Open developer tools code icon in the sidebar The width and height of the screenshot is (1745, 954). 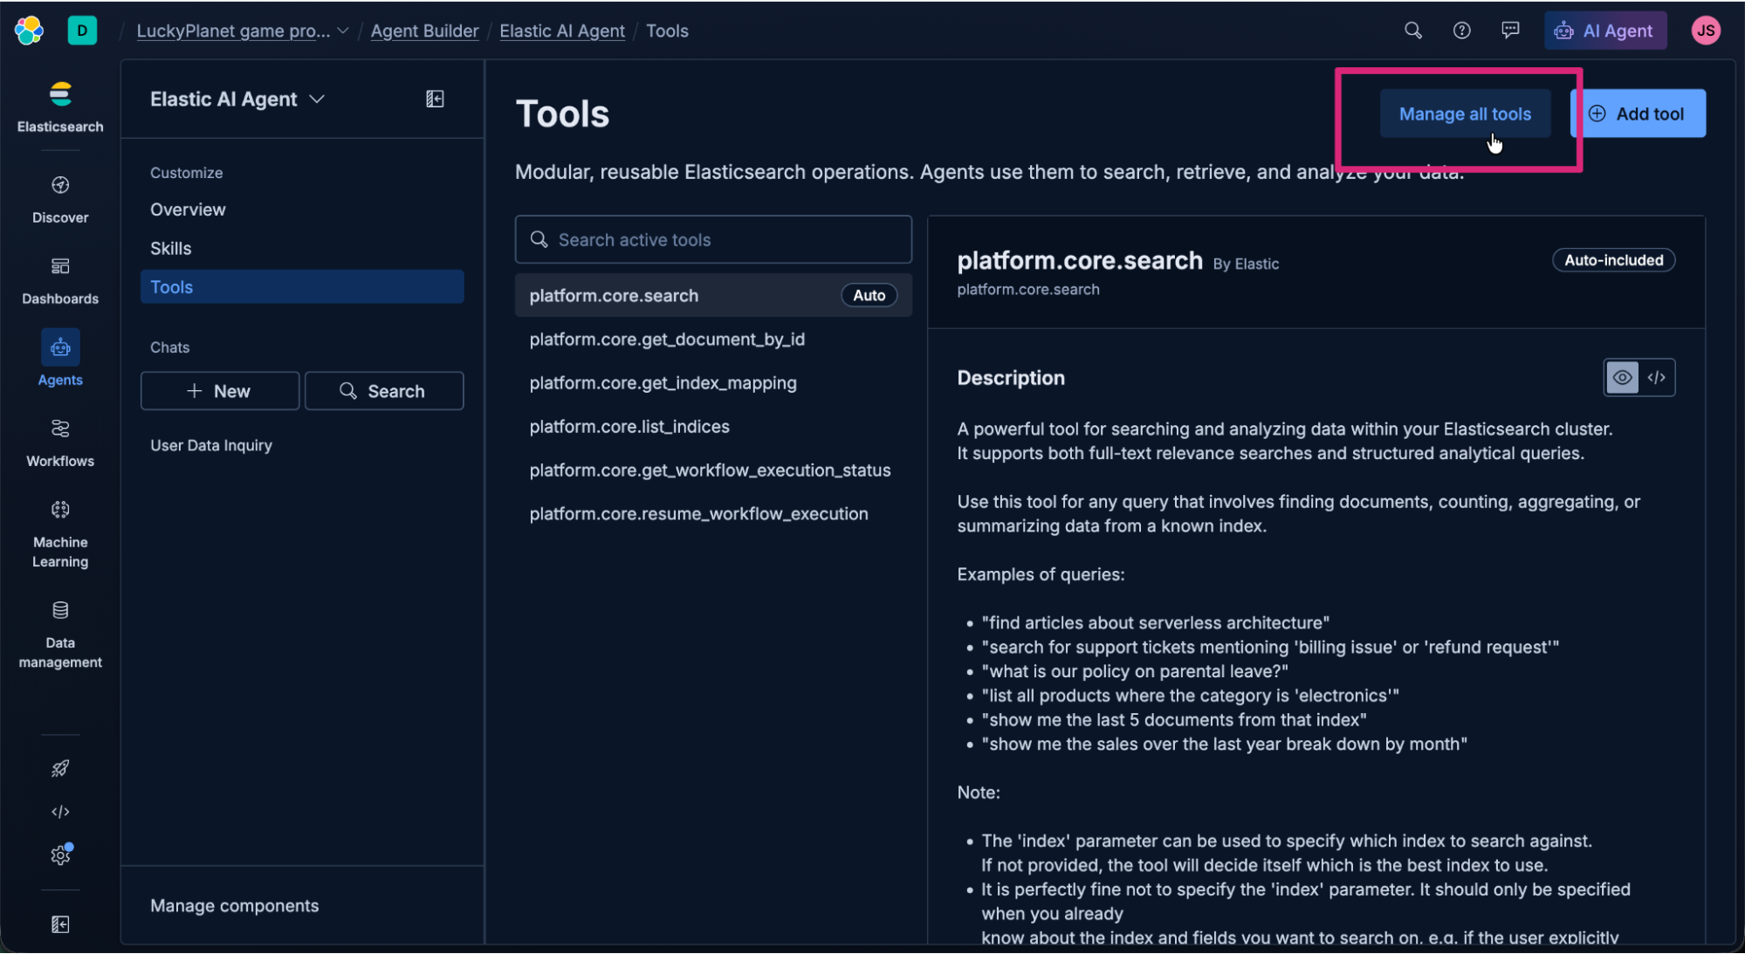60,812
